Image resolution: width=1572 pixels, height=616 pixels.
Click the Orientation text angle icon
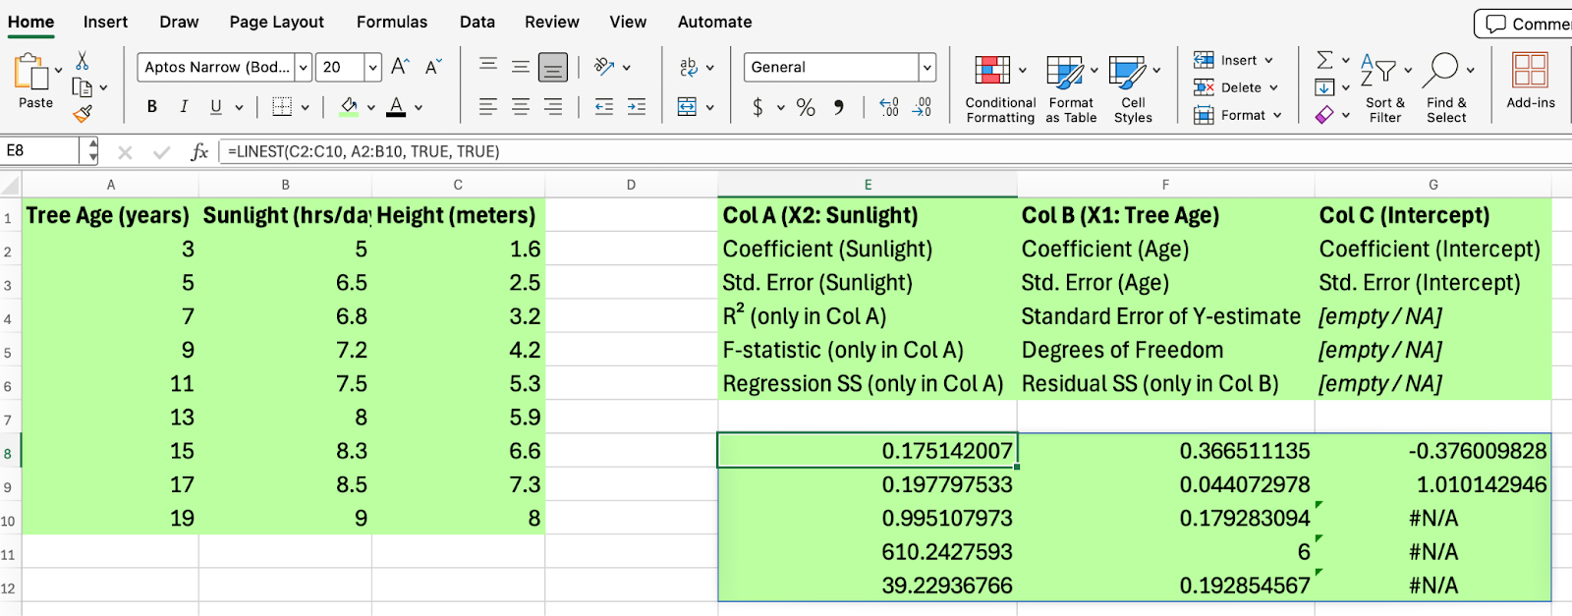click(x=605, y=67)
